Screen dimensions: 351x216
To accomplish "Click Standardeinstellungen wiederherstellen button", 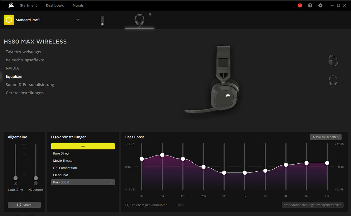I will [313, 205].
